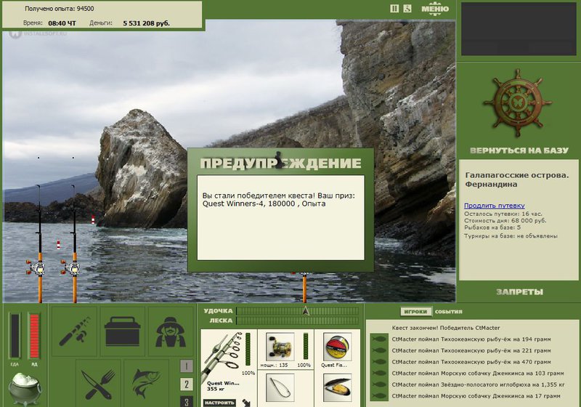Click the left rod's reel in the scene
The height and width of the screenshot is (407, 581).
36,267
